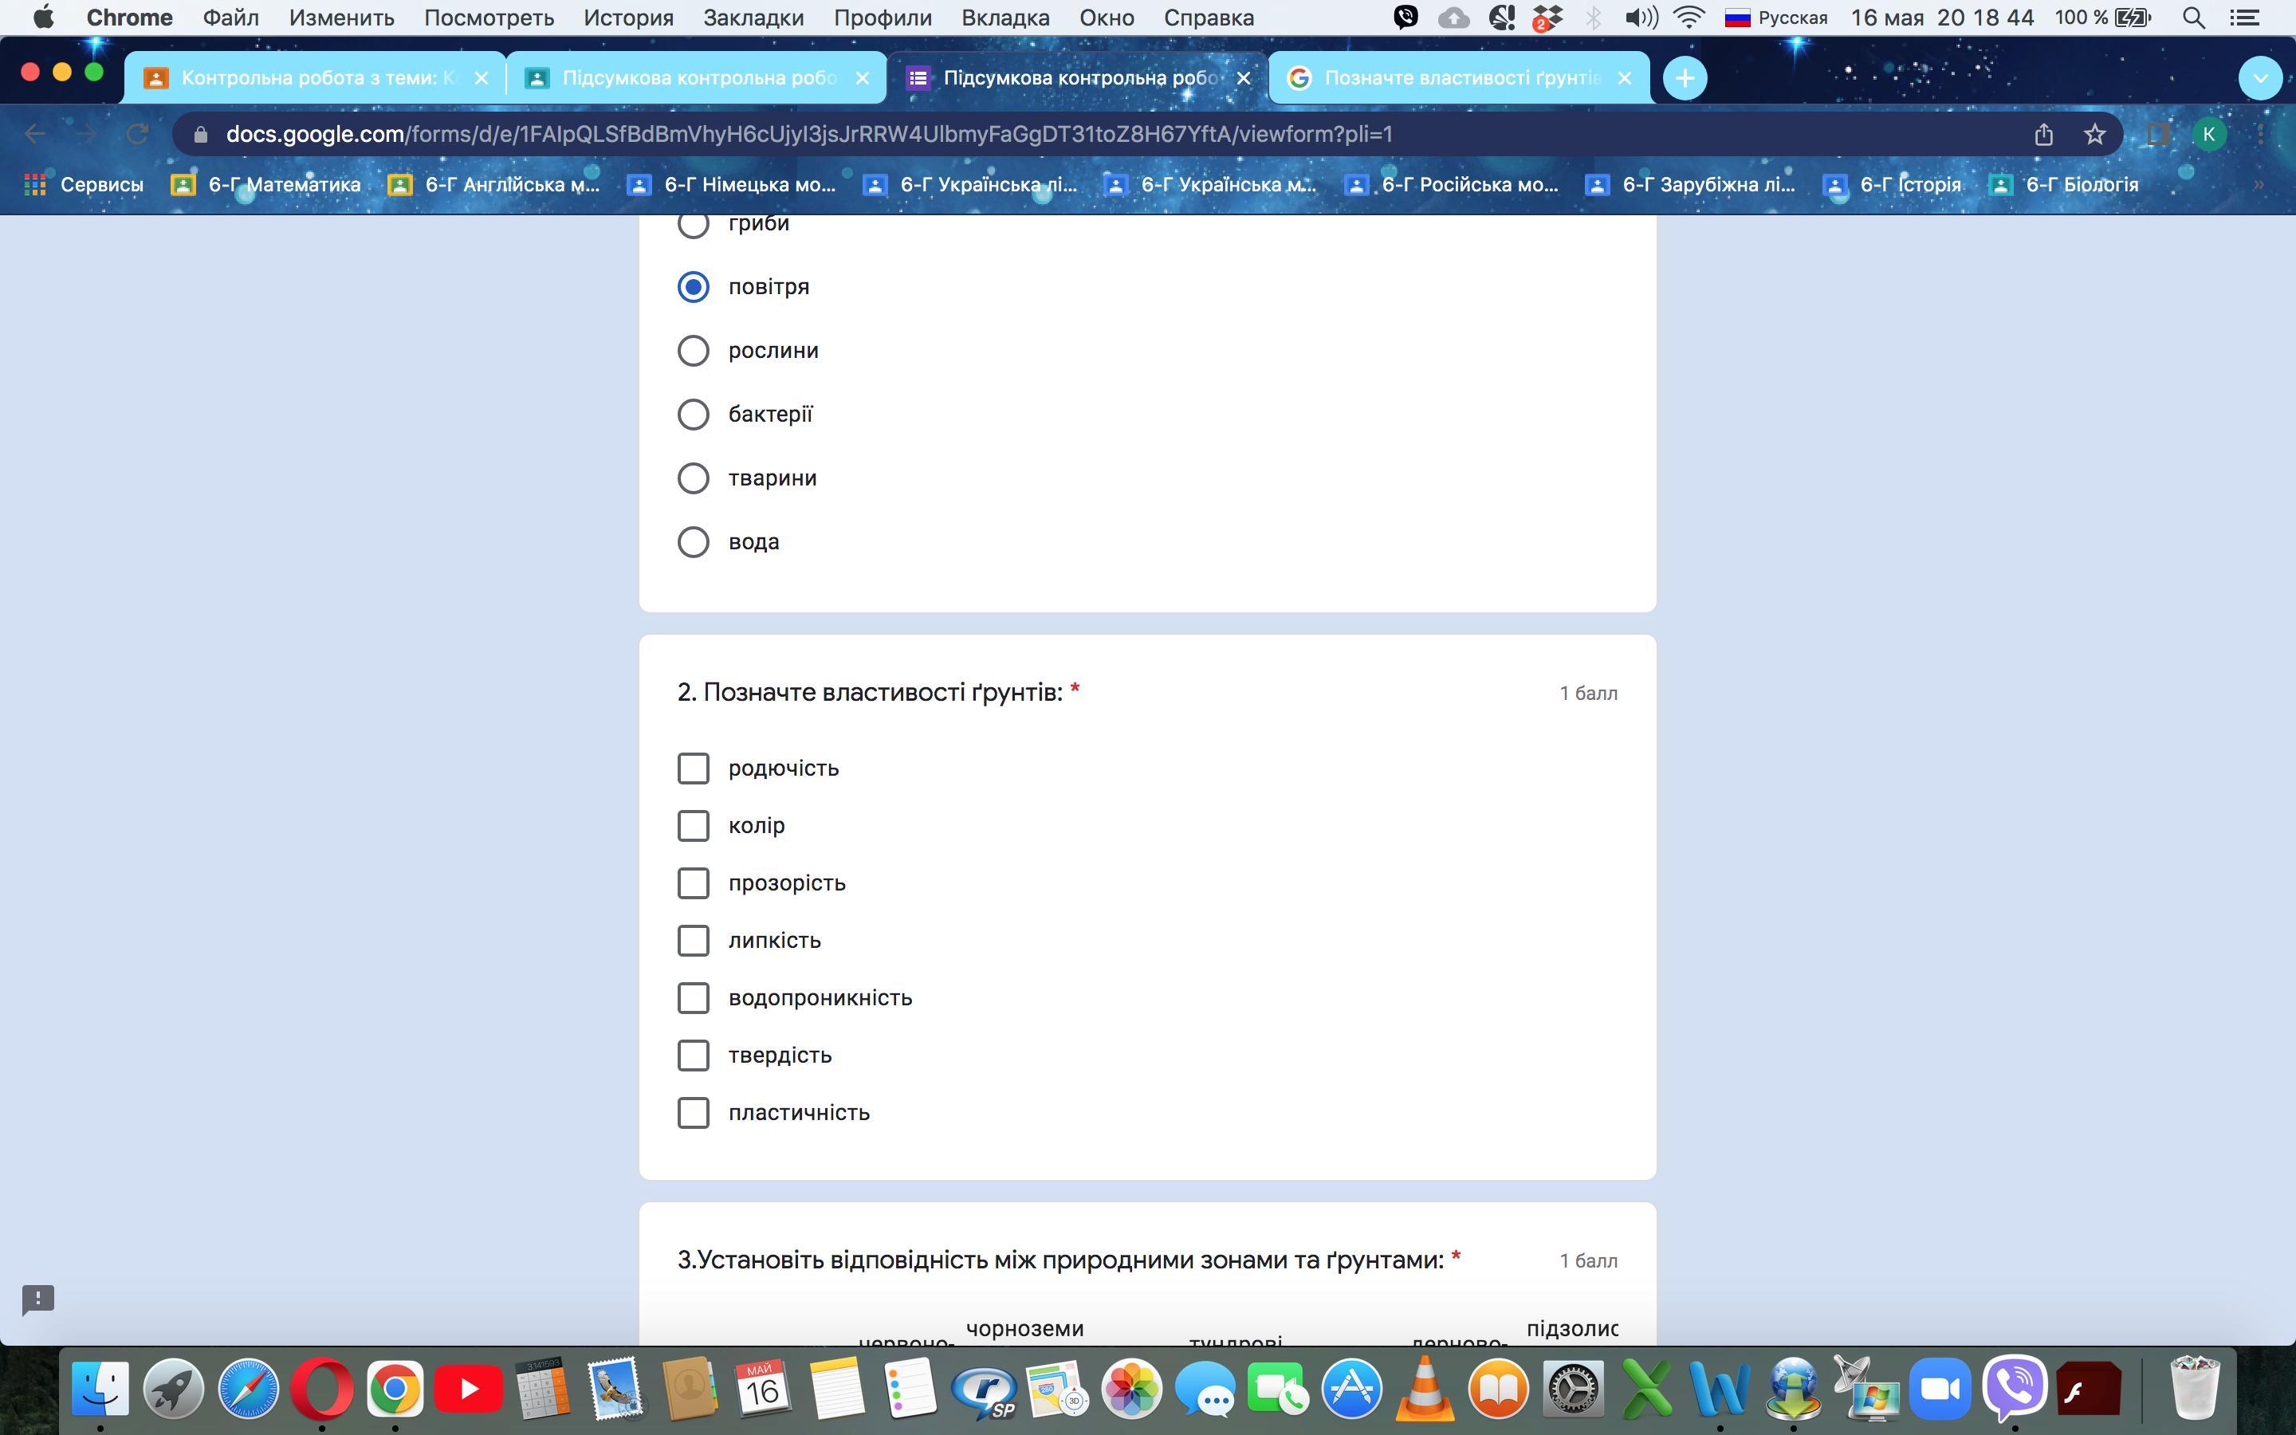Enable the пластичність checkbox
The image size is (2296, 1435).
coord(693,1112)
